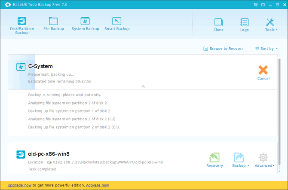Click 'Analyzing file system on partition 2' line
This screenshot has width=288, height=190.
pos(72,119)
